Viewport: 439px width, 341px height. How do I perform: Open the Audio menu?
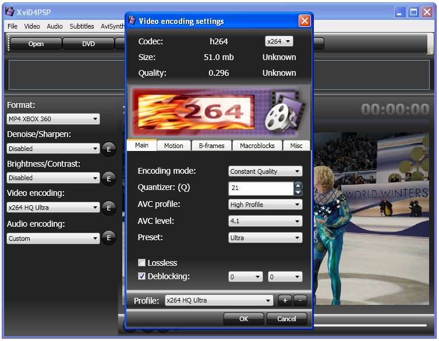pos(55,26)
